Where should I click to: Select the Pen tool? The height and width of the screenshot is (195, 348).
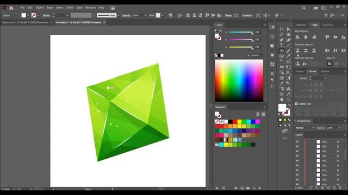[282, 40]
